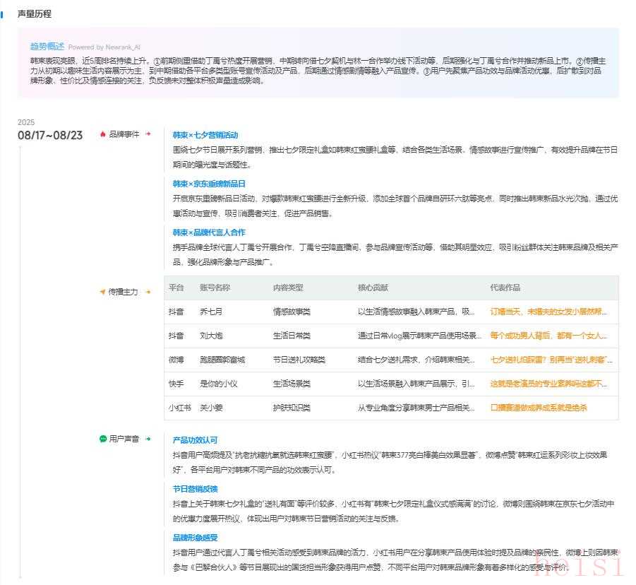This screenshot has height=585, width=636.
Task: Open the 七夕送礼怕踩雷 representative work link
Action: pyautogui.click(x=548, y=360)
